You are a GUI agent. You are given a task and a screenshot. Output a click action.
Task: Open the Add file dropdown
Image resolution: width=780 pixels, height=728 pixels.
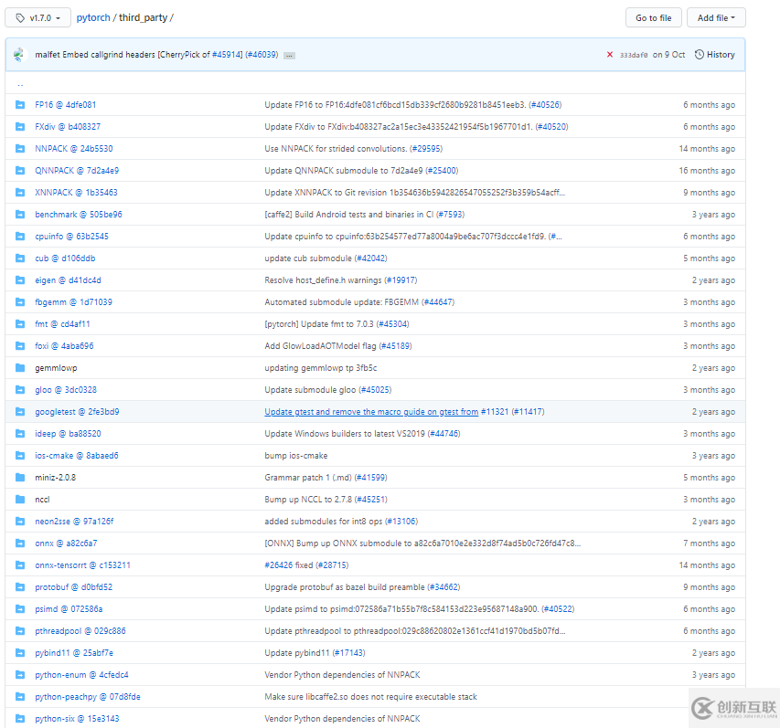point(716,17)
